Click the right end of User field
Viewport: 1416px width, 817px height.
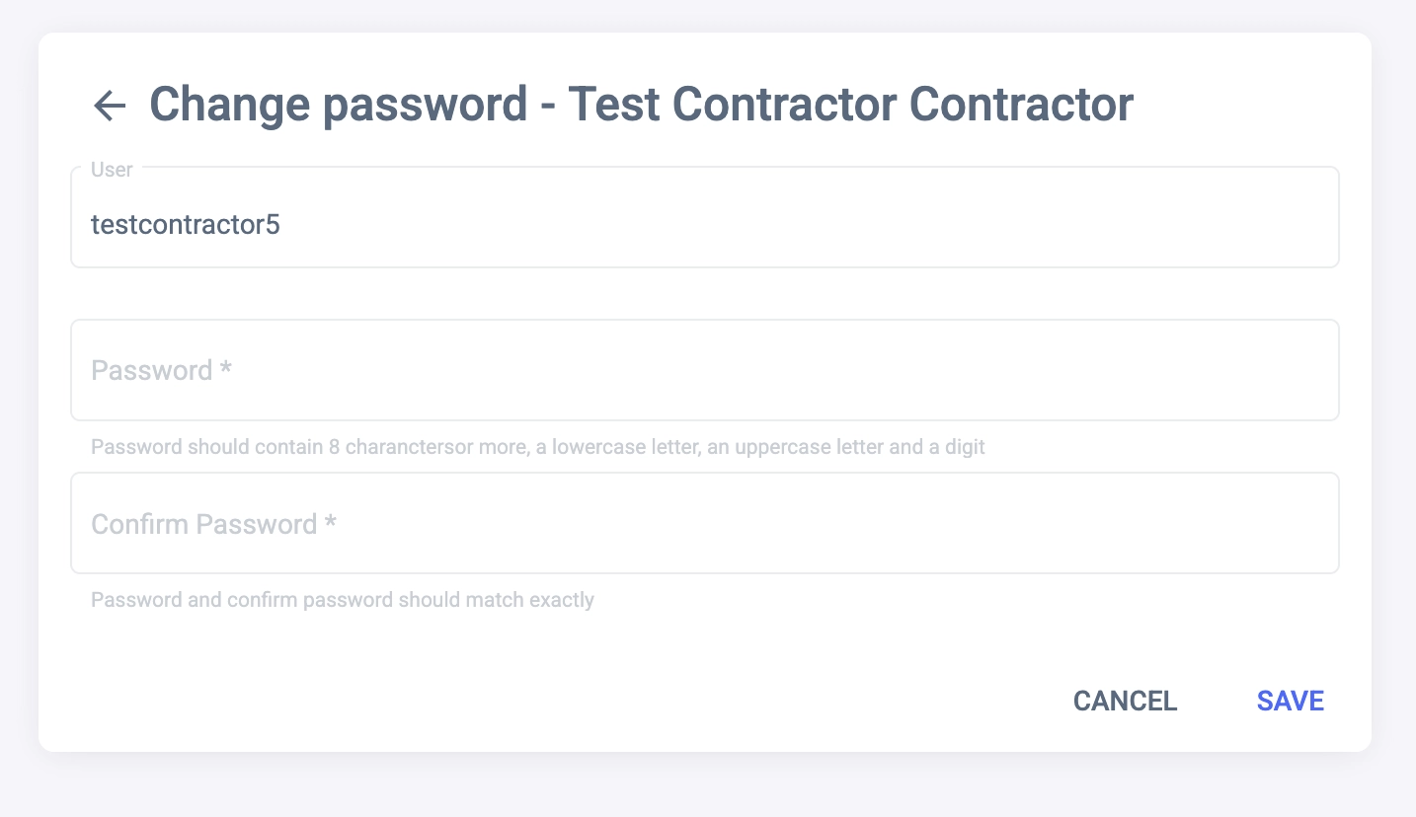click(1303, 225)
